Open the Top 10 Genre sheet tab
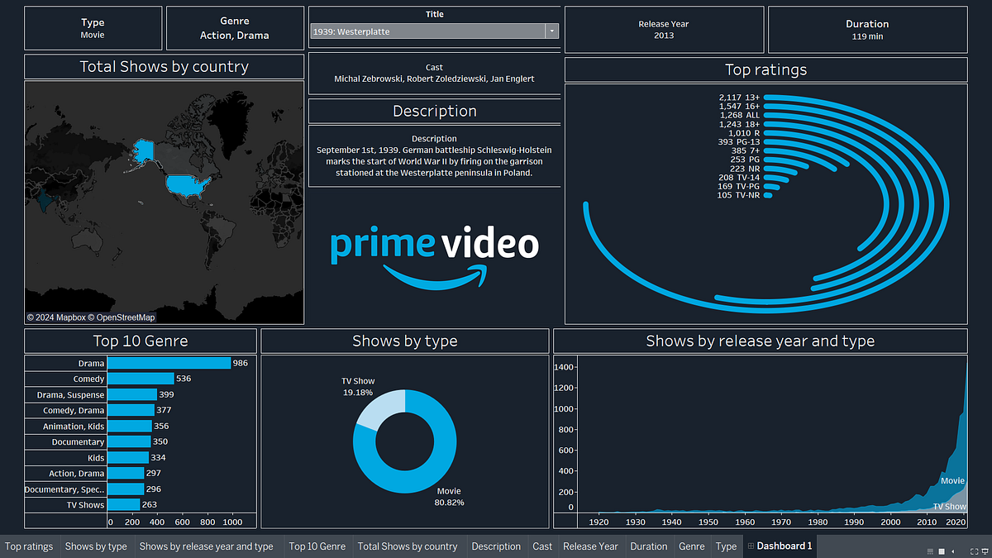Viewport: 992px width, 558px height. pyautogui.click(x=318, y=546)
